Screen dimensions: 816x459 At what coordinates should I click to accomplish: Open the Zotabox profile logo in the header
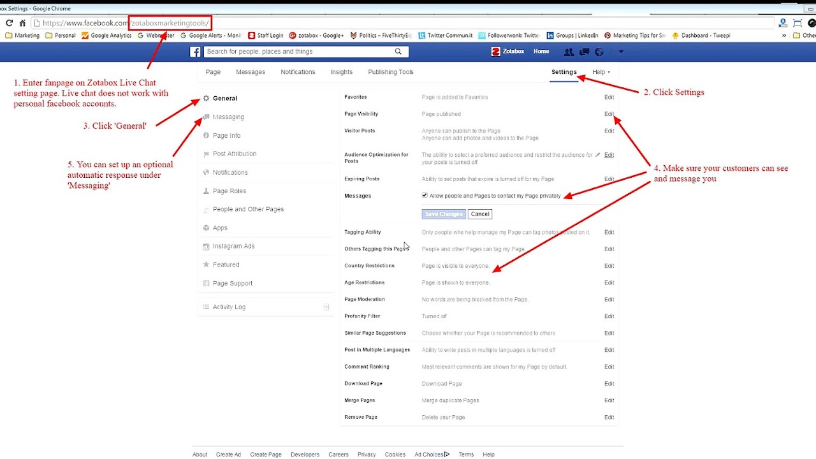tap(496, 52)
